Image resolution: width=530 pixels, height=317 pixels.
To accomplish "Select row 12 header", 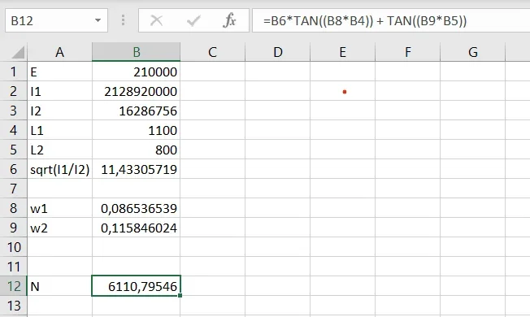I will pyautogui.click(x=14, y=286).
